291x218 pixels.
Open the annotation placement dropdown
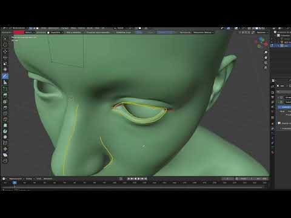tap(55, 32)
